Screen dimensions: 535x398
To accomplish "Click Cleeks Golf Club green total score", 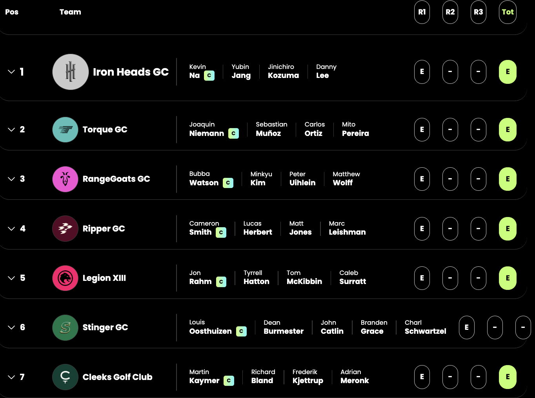I will [x=508, y=377].
